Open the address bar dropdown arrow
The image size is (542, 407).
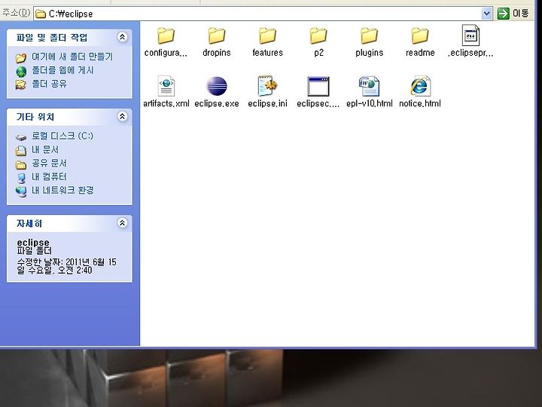pos(487,14)
